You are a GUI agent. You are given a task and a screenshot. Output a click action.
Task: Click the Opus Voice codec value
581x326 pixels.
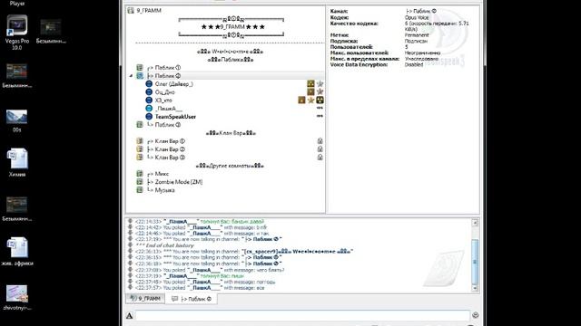417,17
